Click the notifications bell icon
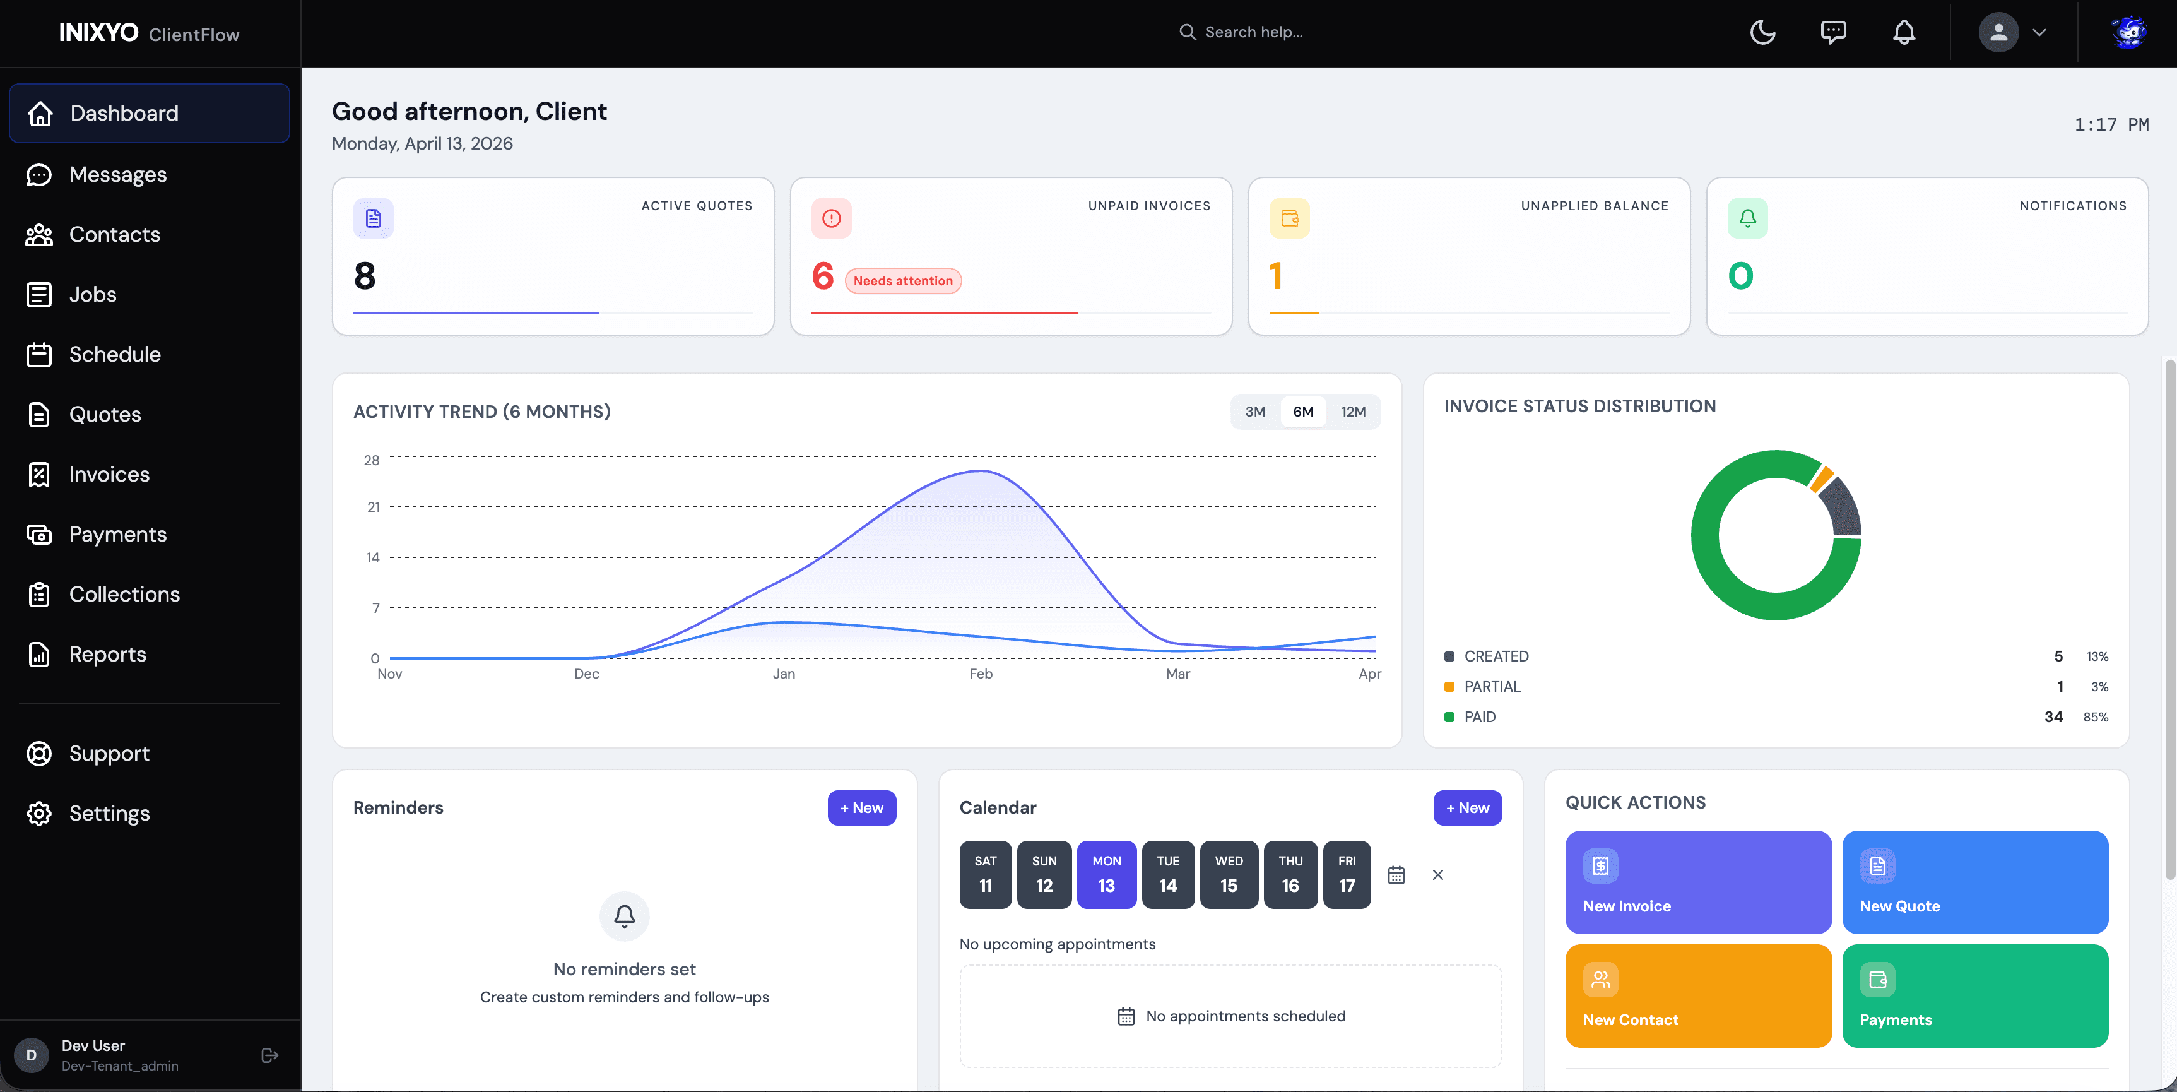 1904,32
